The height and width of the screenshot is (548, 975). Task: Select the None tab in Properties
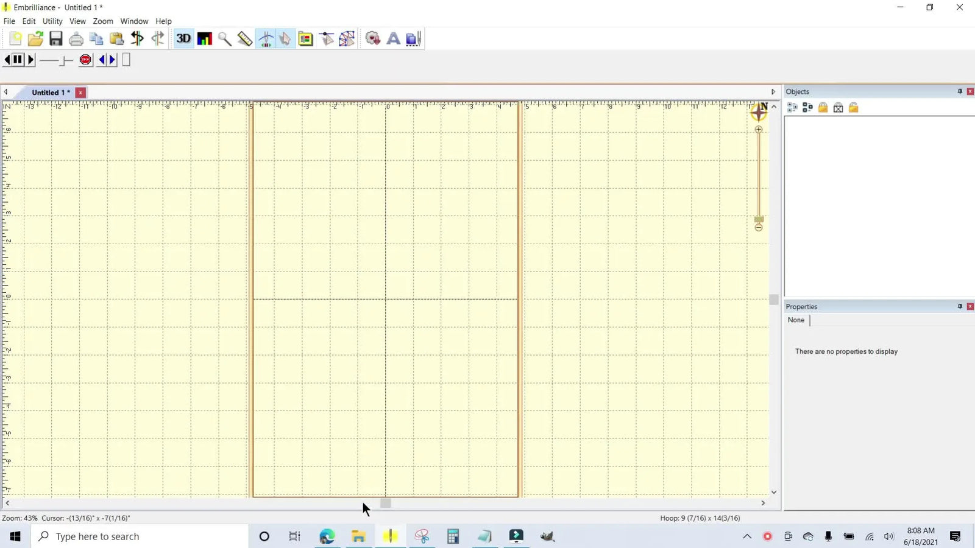(x=796, y=320)
